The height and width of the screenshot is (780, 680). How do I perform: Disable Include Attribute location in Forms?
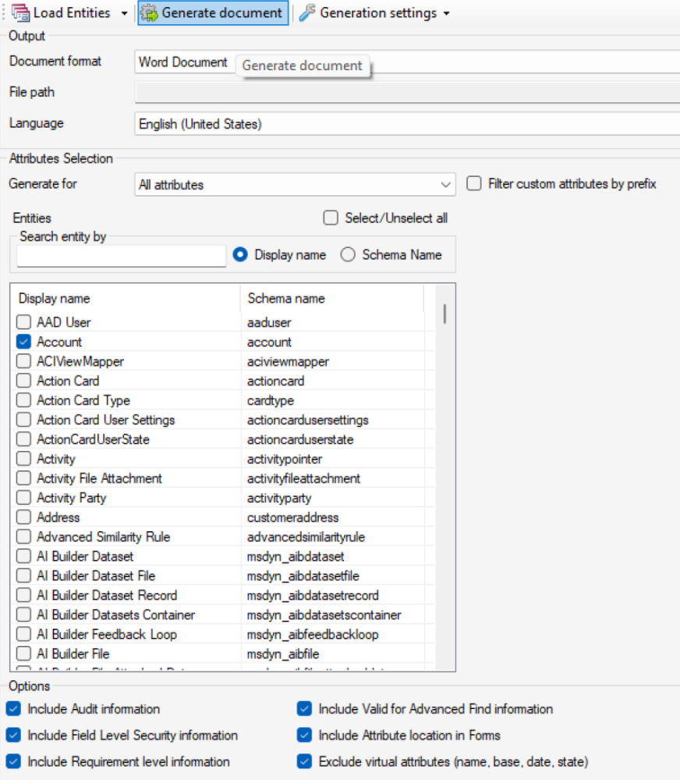(x=304, y=735)
